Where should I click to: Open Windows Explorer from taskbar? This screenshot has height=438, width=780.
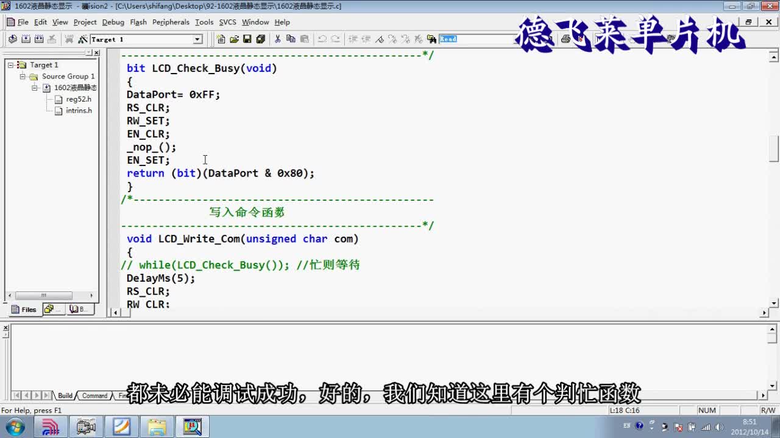(157, 426)
